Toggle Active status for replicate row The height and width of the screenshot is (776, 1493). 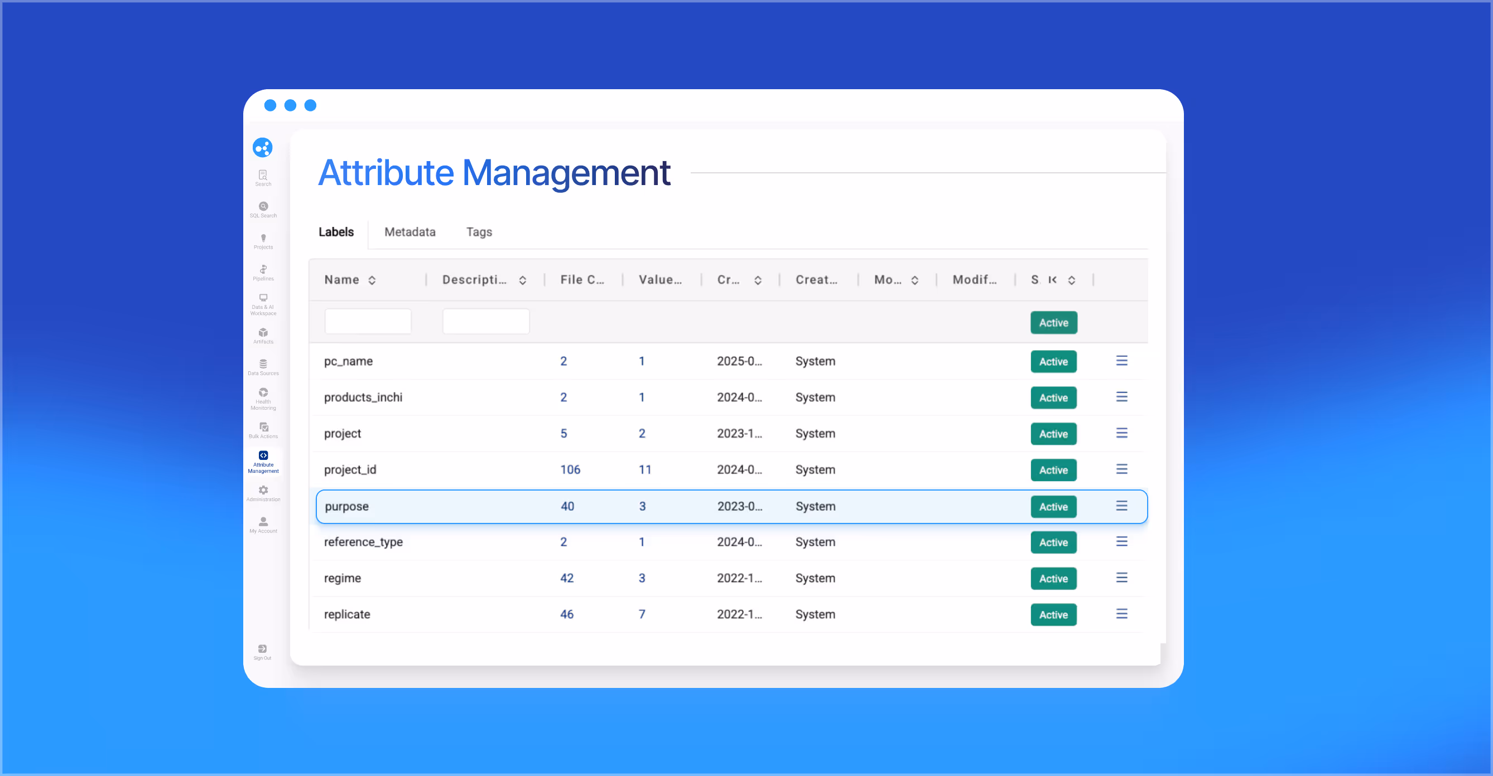(1053, 615)
